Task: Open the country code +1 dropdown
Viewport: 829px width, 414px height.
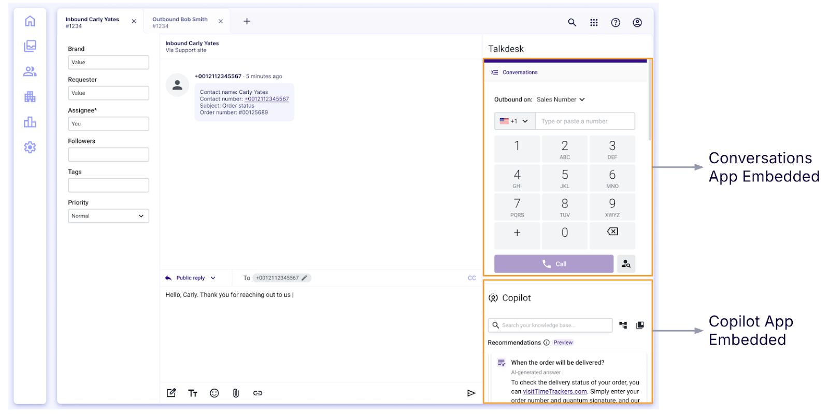Action: [514, 121]
